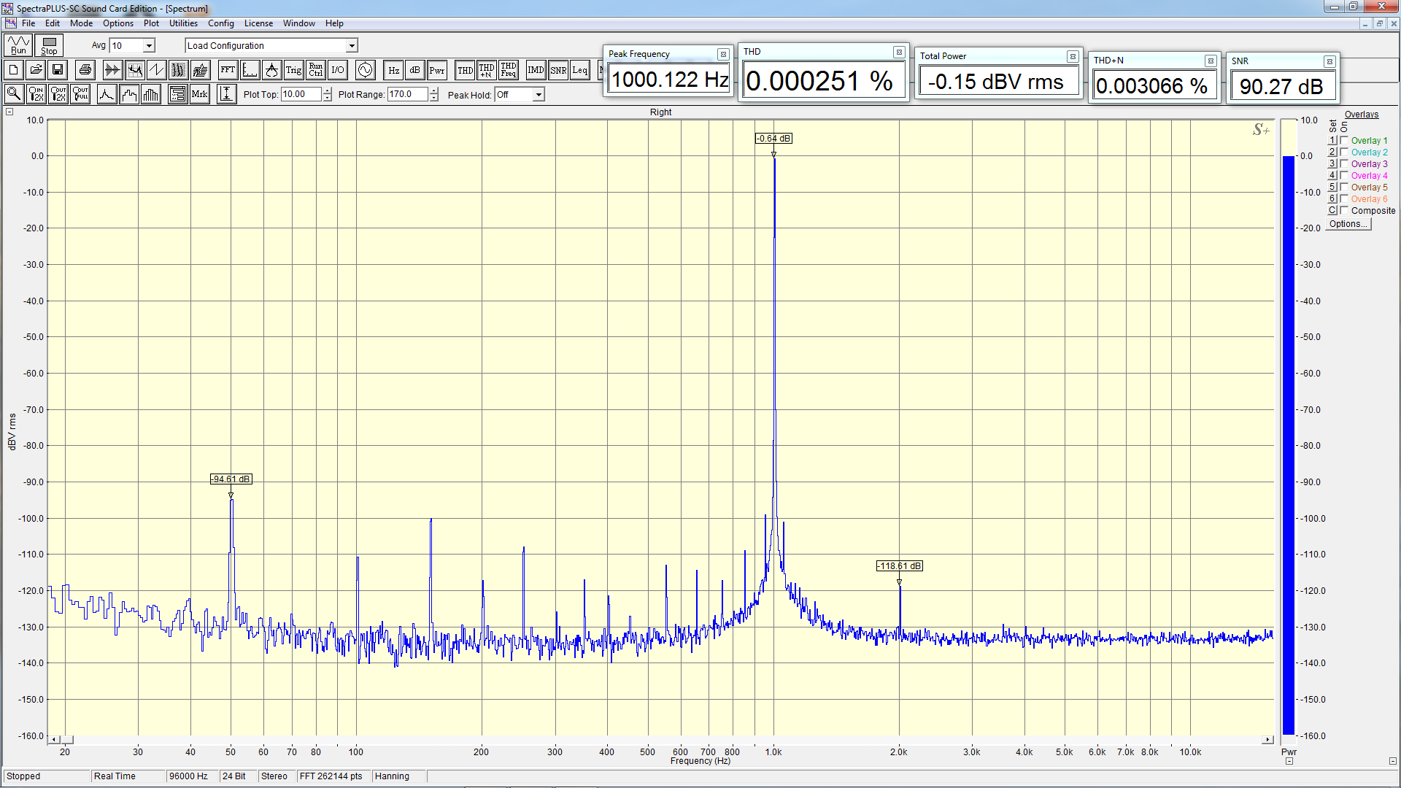Click the Run analyzer button
Image resolution: width=1401 pixels, height=788 pixels.
tap(18, 45)
